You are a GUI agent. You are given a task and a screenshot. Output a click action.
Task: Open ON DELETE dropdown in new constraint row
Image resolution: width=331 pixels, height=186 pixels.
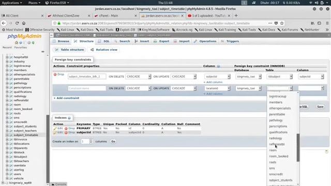pos(138,88)
